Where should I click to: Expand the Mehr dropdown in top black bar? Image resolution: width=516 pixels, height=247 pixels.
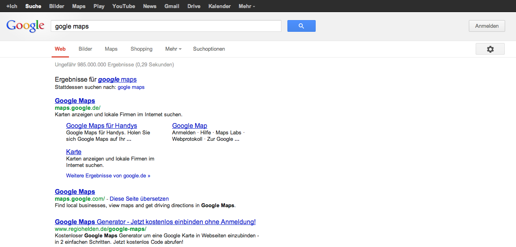click(x=246, y=6)
